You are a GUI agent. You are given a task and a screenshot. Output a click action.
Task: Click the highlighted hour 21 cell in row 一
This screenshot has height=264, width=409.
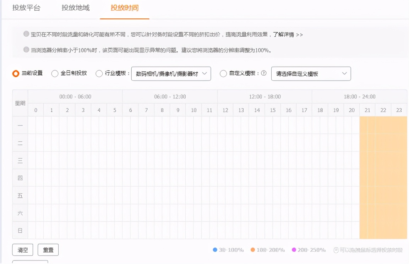pos(367,125)
